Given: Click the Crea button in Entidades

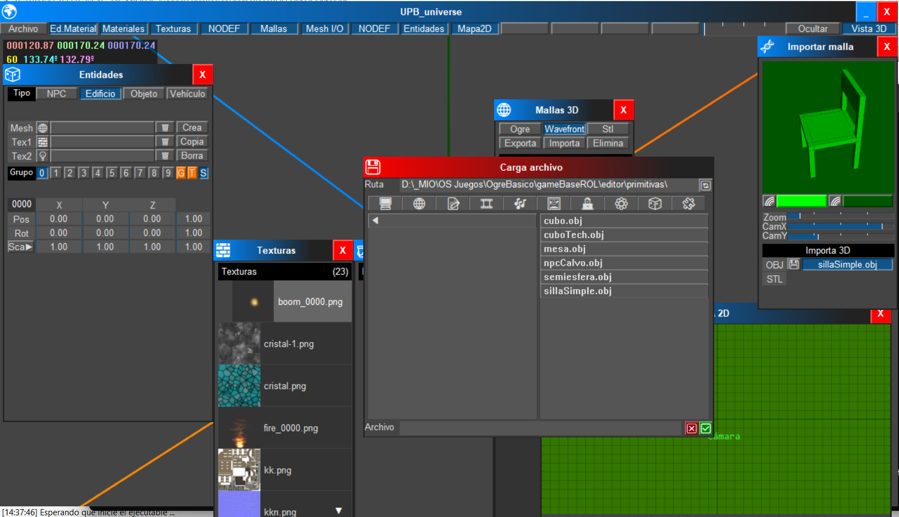Looking at the screenshot, I should coord(191,127).
